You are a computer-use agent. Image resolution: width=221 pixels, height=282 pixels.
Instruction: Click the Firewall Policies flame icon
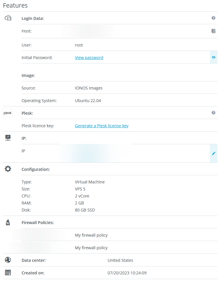tap(8, 222)
